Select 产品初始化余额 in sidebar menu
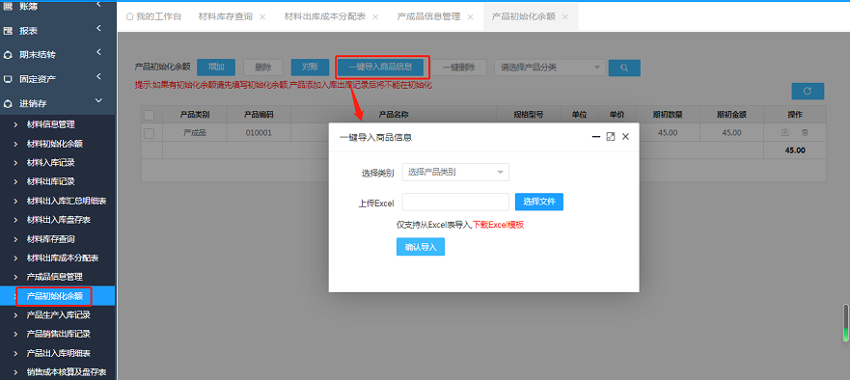The image size is (850, 380). click(x=58, y=296)
